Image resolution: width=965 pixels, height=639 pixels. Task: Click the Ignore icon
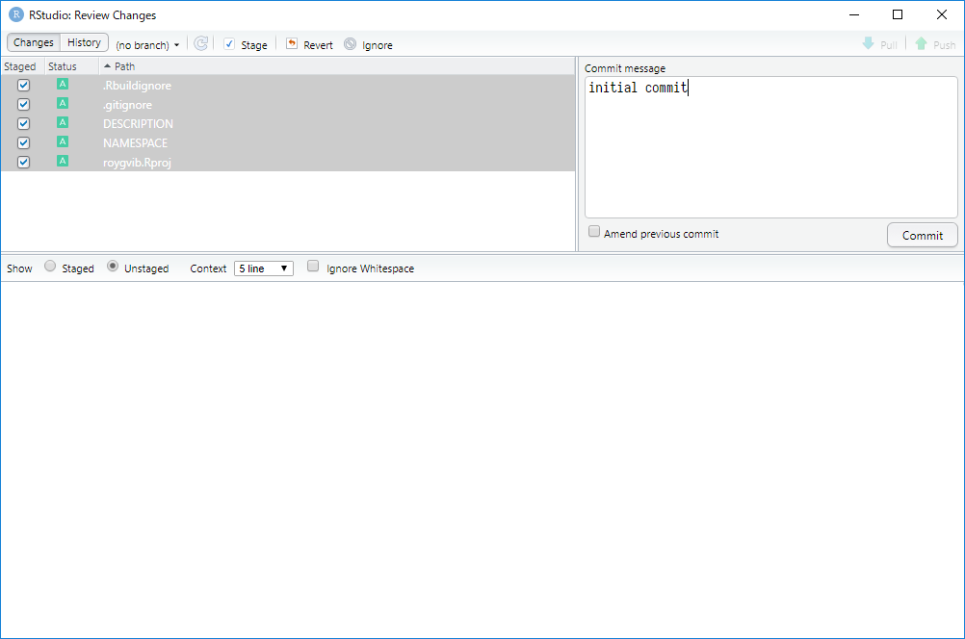tap(351, 44)
